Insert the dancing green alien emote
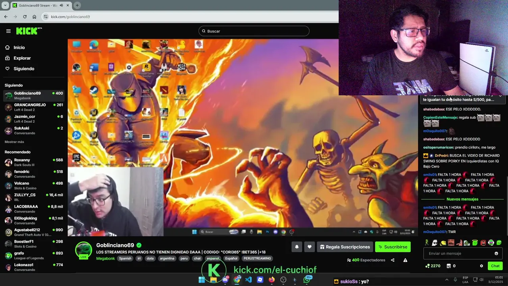The image size is (508, 286). [x=427, y=242]
